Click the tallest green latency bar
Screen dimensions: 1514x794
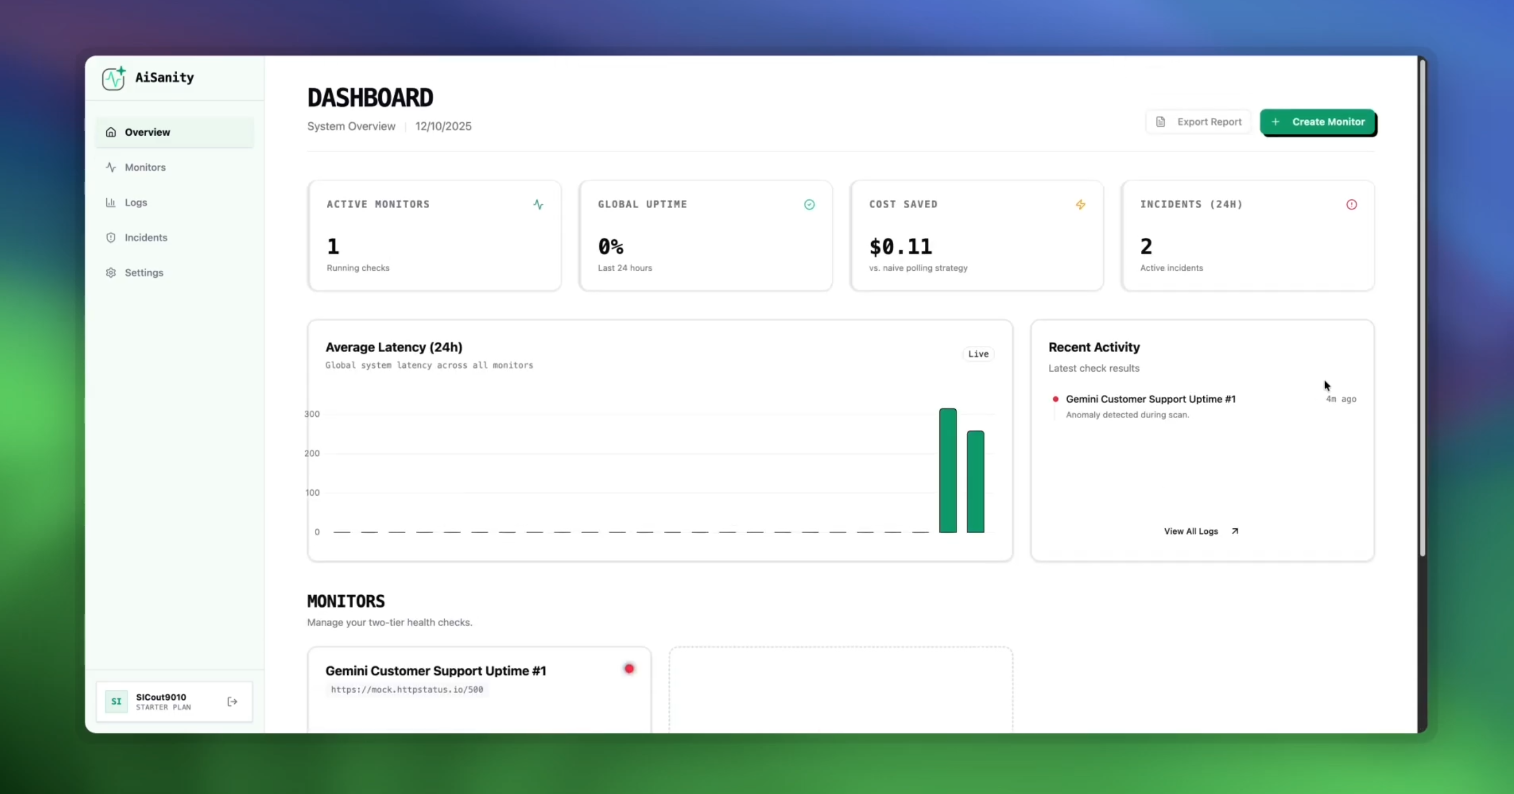(x=947, y=471)
